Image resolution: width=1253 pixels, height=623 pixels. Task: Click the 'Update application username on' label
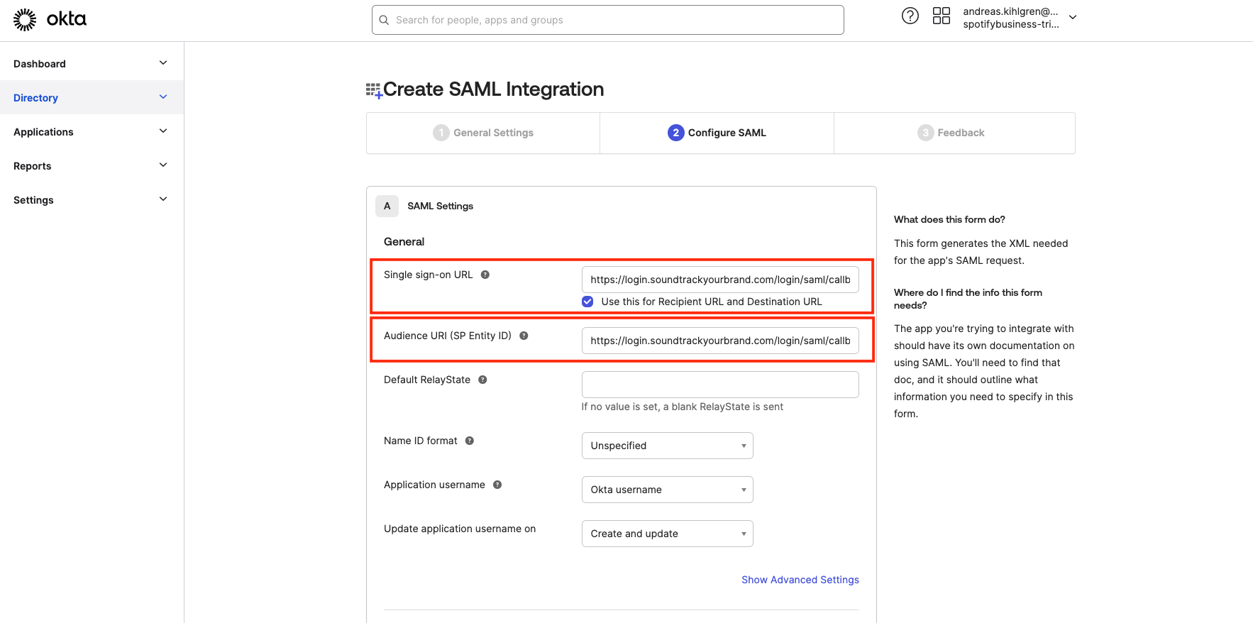pyautogui.click(x=460, y=529)
